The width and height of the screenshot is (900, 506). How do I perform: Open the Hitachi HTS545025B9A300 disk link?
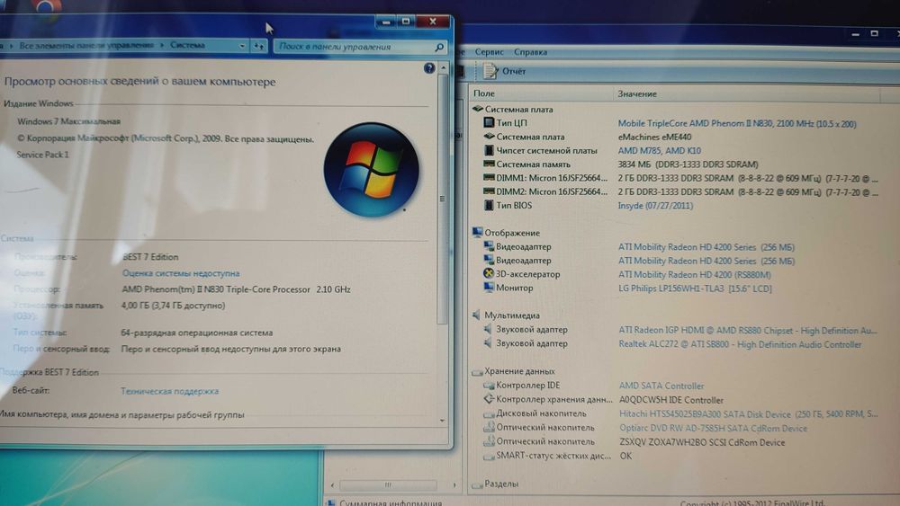748,413
